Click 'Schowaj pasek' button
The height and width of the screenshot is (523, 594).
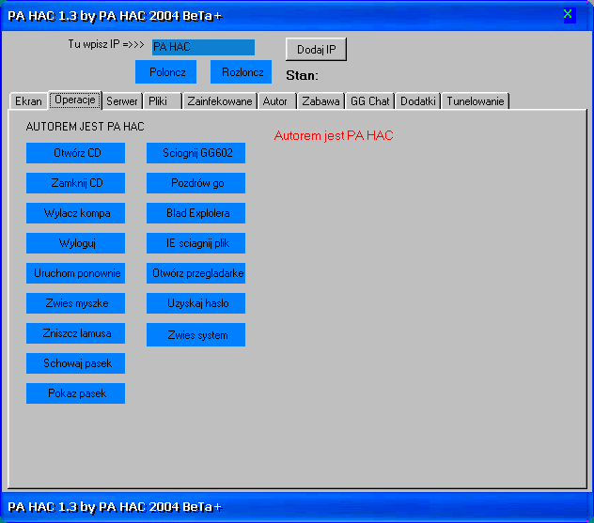76,363
